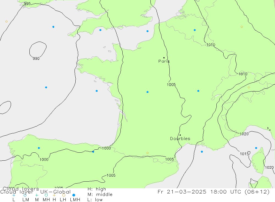Click the blue circle LM legend symbol

25,195
